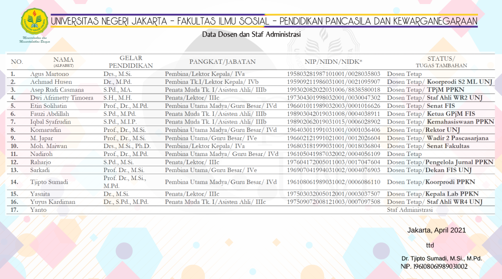
Task: Click status Pengelola Jurnal PPKN
Action: point(459,162)
